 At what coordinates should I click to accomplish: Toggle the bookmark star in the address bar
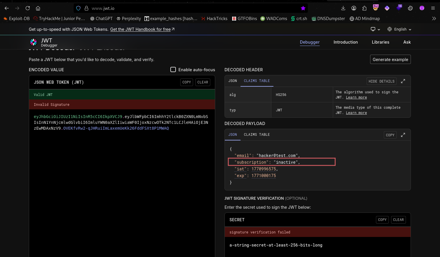303,8
